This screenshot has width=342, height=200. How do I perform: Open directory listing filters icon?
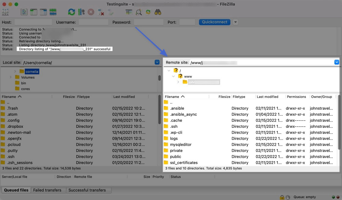(x=129, y=12)
